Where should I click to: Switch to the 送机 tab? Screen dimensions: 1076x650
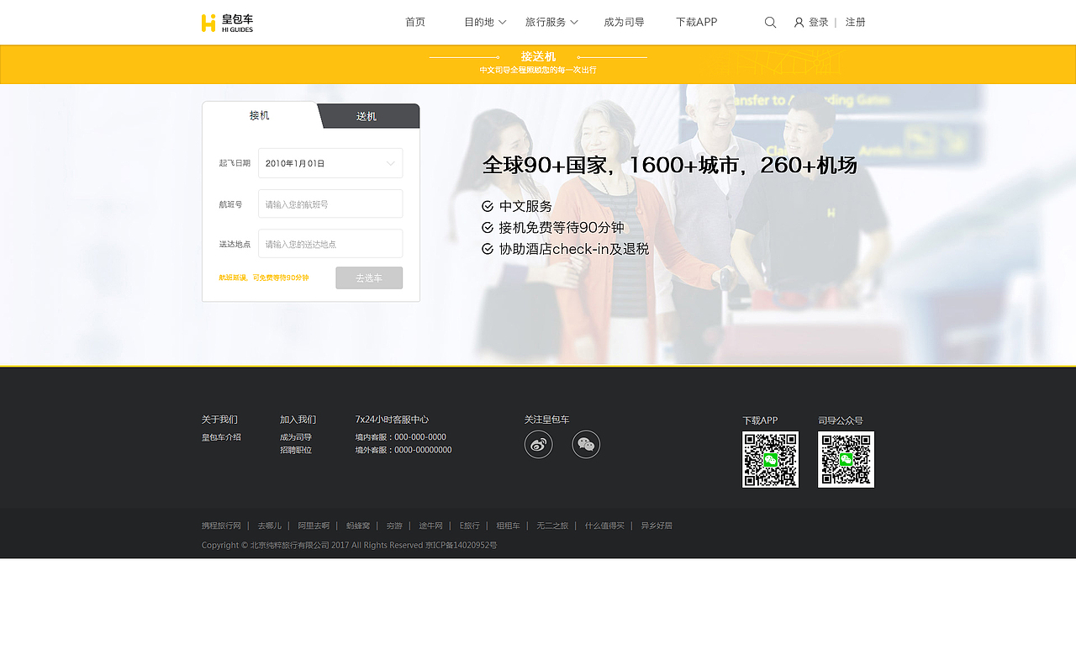coord(366,116)
